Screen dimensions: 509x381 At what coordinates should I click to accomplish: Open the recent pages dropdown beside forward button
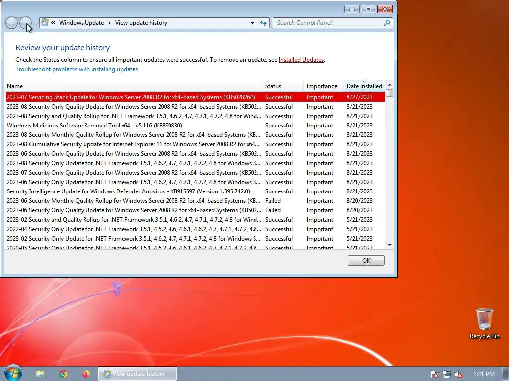(x=35, y=23)
